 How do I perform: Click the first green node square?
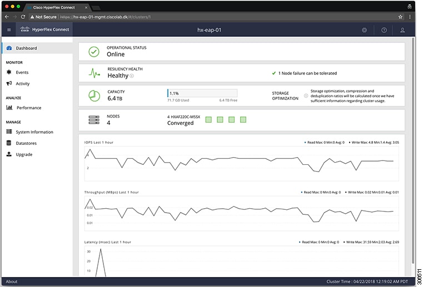click(x=208, y=120)
